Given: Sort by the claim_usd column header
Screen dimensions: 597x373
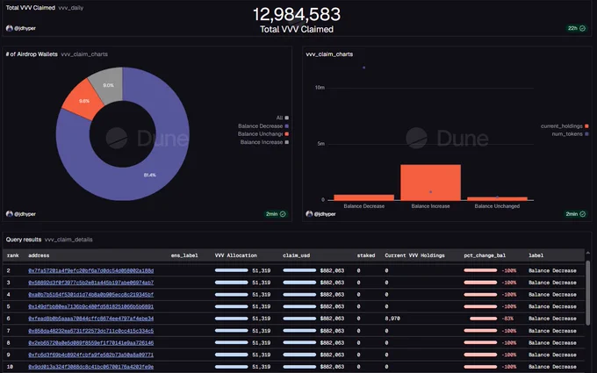Looking at the screenshot, I should point(296,255).
